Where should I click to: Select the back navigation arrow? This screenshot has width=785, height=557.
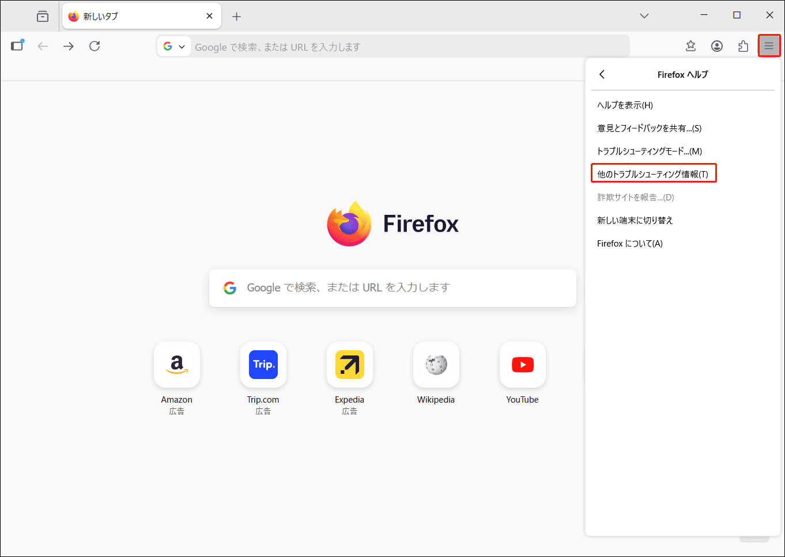tap(43, 46)
